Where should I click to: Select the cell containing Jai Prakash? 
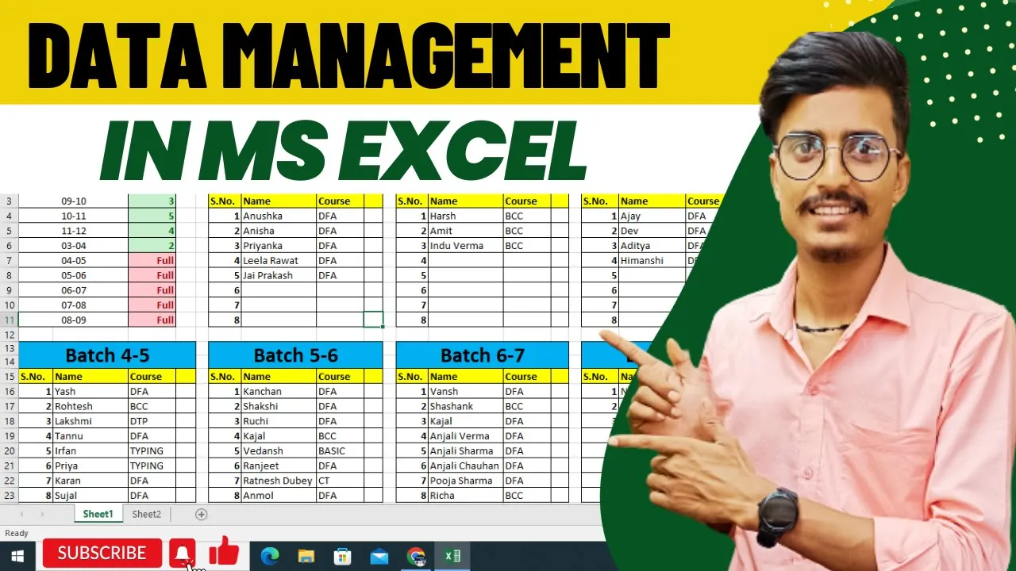(279, 275)
